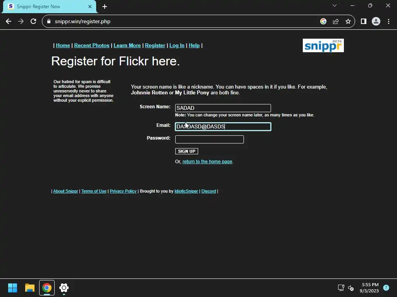
Task: Open the Help link
Action: click(x=194, y=46)
